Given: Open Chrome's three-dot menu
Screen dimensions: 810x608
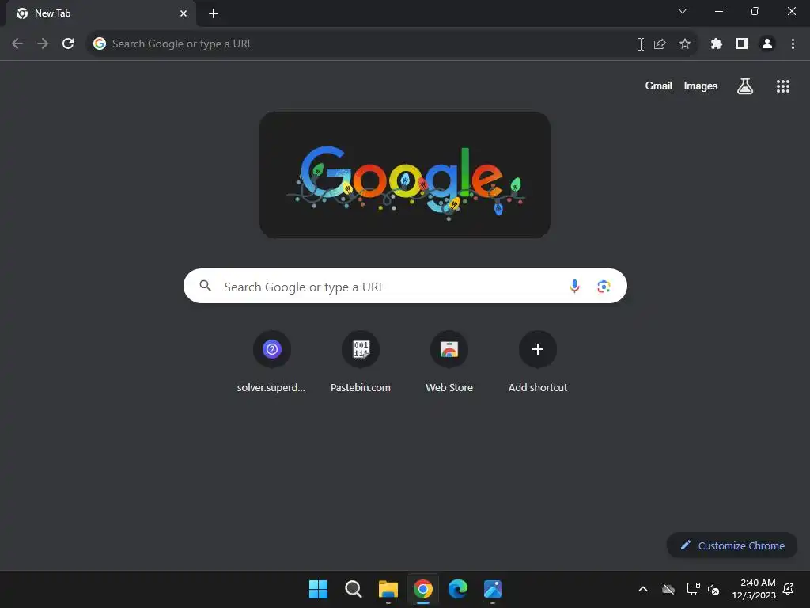Looking at the screenshot, I should [793, 44].
